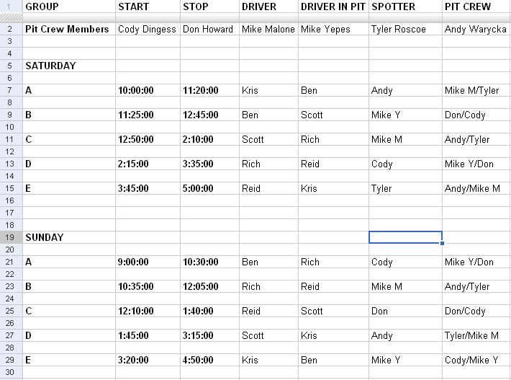Select start time 10:00:00 cell
This screenshot has width=511, height=380.
pyautogui.click(x=148, y=90)
